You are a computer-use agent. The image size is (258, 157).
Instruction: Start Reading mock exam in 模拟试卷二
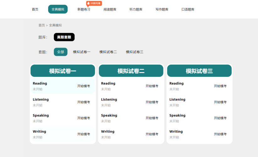[x=152, y=86]
